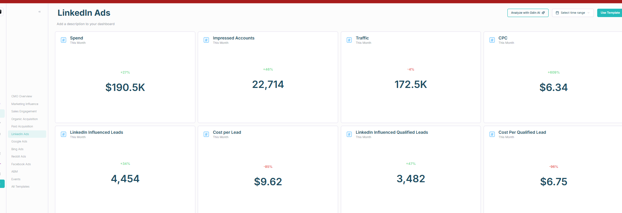The height and width of the screenshot is (213, 622).
Task: Open CMO Overview in the sidebar
Action: click(22, 96)
